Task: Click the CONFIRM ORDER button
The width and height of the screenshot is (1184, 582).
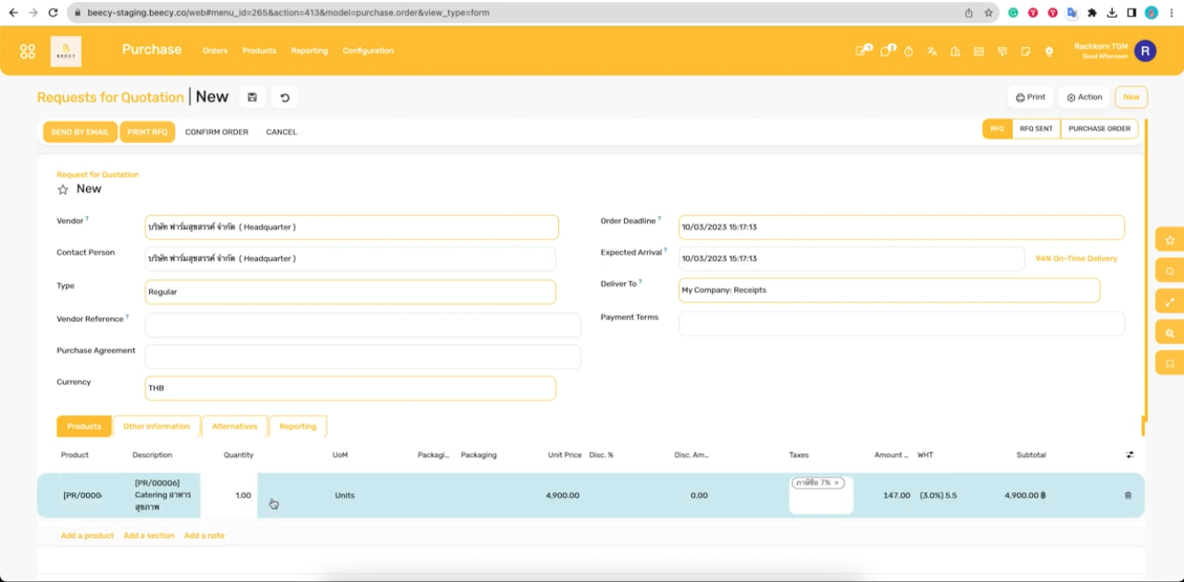Action: [216, 131]
